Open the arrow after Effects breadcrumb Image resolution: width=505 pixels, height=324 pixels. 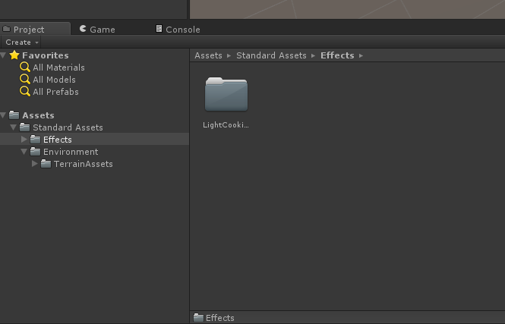tap(361, 55)
